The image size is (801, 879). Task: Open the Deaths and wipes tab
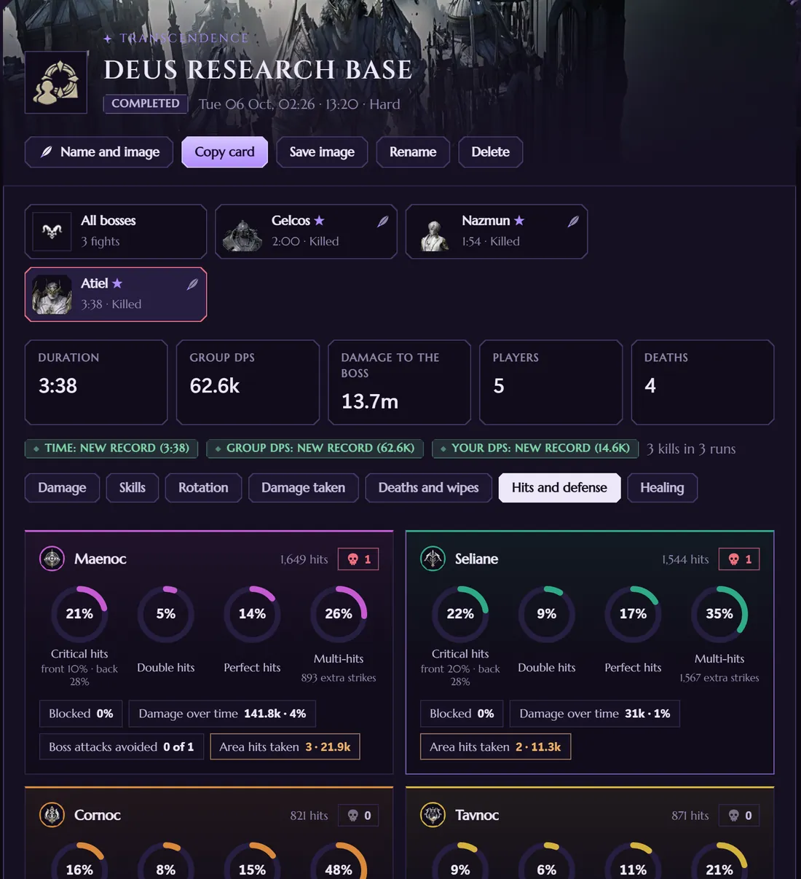point(428,488)
